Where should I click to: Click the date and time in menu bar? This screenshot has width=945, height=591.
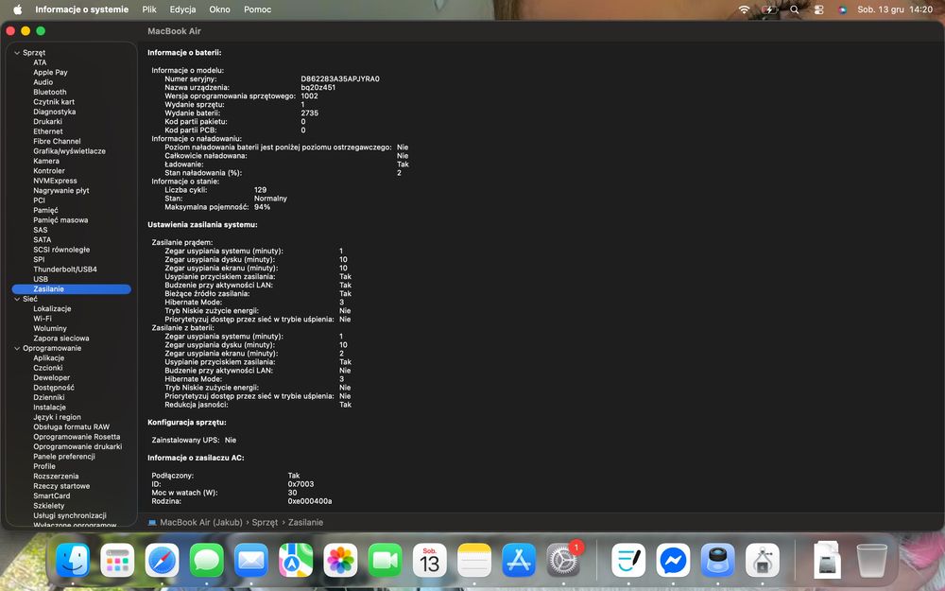click(895, 9)
